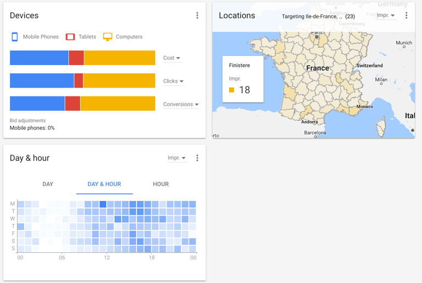Viewport: 422px width, 283px height.
Task: Select the DAY & HOUR tab
Action: (x=104, y=184)
